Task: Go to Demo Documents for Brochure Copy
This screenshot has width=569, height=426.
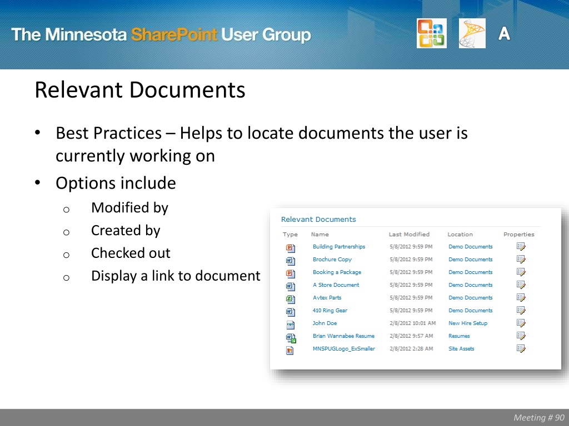Action: pos(470,260)
